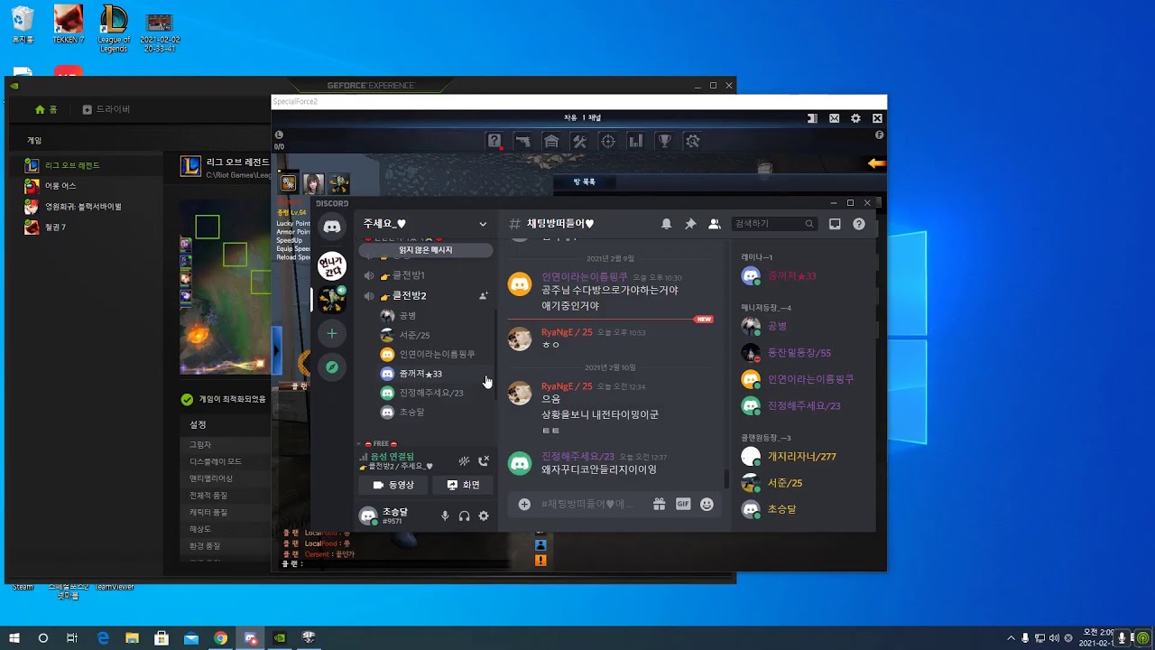Add a server with plus icon

pyautogui.click(x=332, y=333)
